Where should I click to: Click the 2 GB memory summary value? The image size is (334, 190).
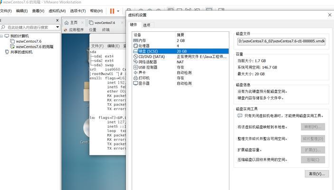181,40
